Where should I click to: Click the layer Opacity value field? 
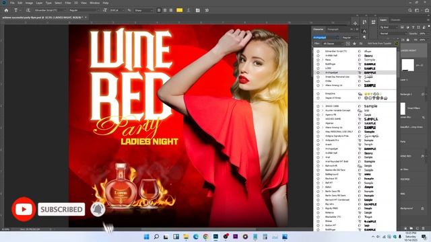pos(422,34)
